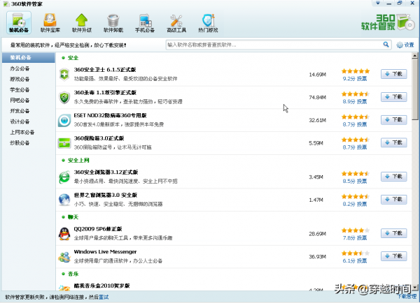Screen dimensions: 420x303
Task: Open 高级工具 wrench icon
Action: (178, 22)
